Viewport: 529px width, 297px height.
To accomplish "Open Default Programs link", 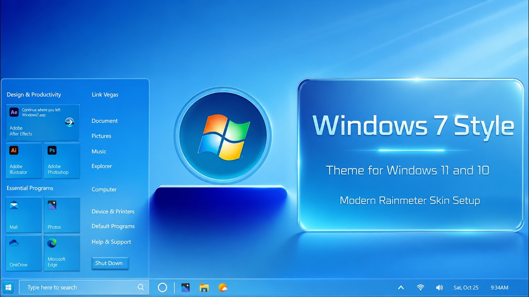I will tap(113, 226).
